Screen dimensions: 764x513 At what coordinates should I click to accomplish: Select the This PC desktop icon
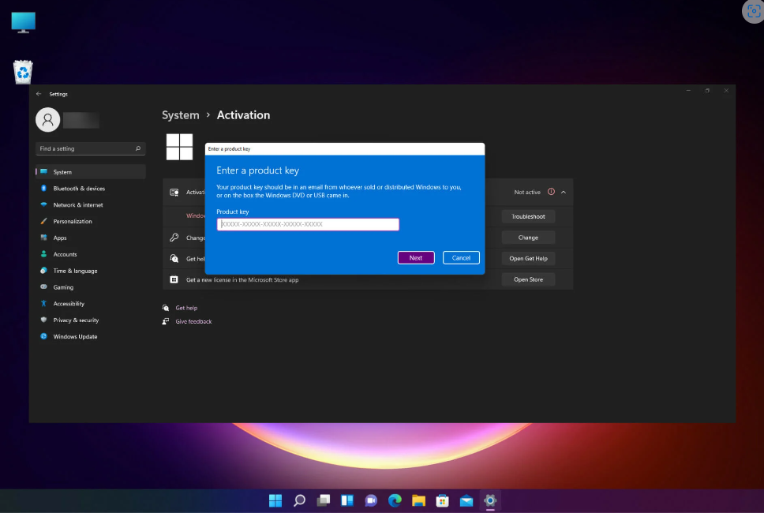click(x=24, y=22)
